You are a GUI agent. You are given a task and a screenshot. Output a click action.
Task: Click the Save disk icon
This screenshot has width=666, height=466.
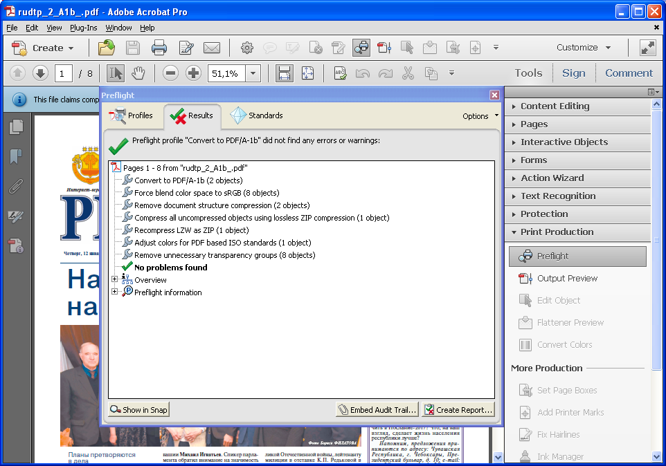point(133,48)
